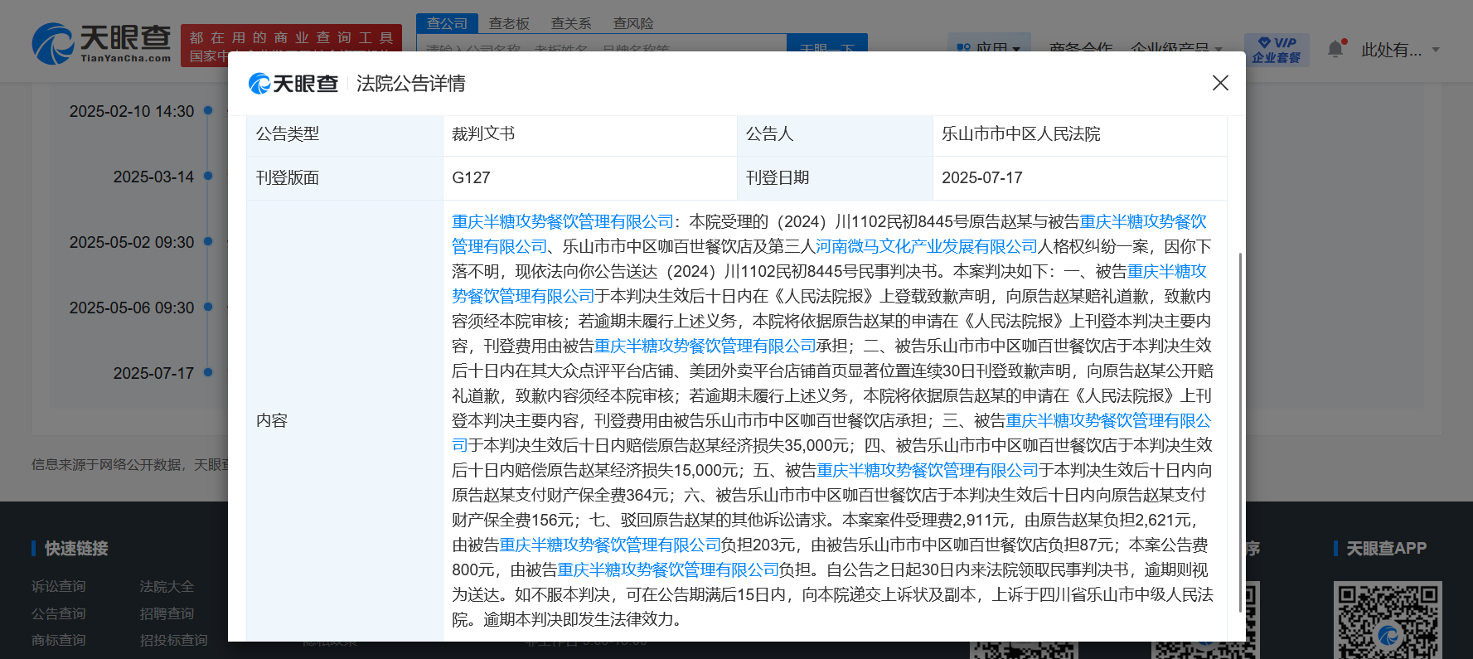
Task: Select the 2025-02-10 14:30 timeline entry
Action: (x=132, y=111)
